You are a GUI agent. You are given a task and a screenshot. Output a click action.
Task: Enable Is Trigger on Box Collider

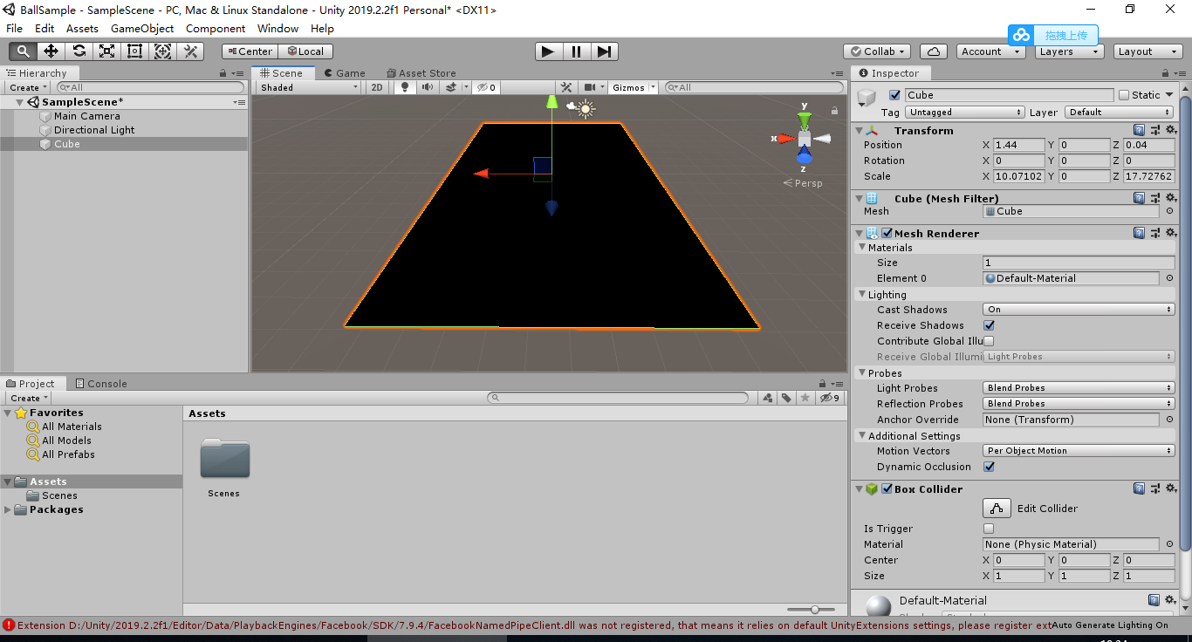pyautogui.click(x=988, y=528)
